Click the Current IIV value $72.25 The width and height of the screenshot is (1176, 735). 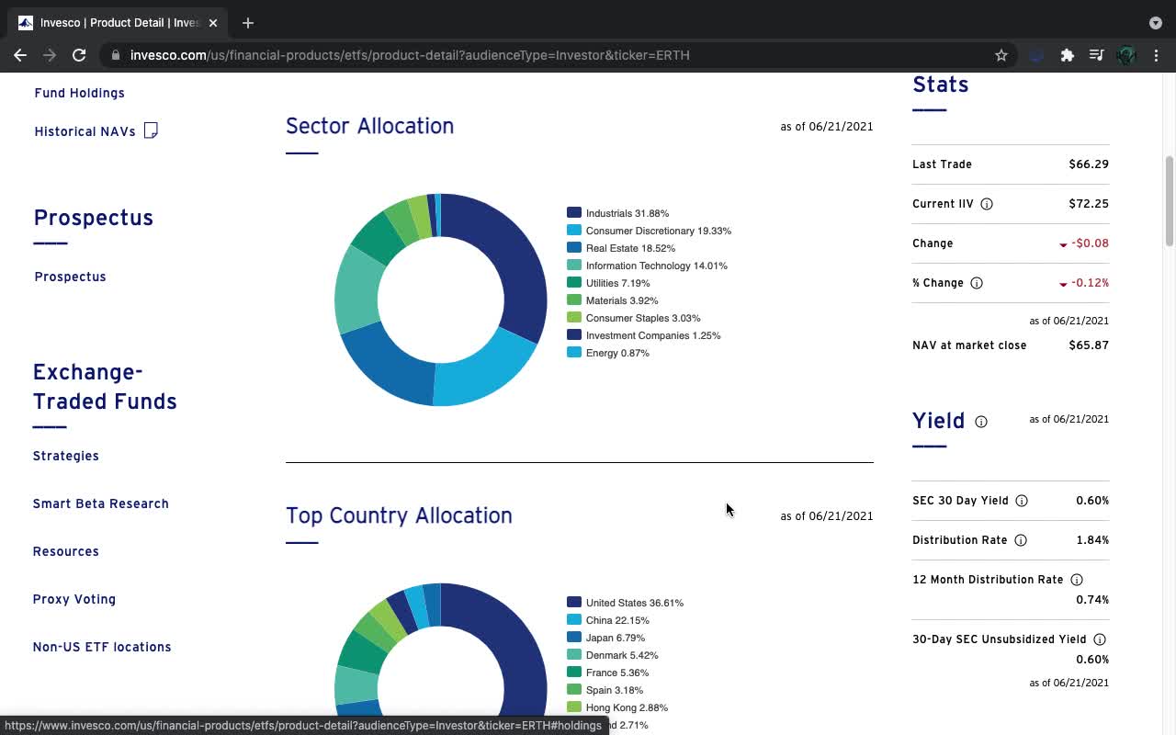point(1089,204)
